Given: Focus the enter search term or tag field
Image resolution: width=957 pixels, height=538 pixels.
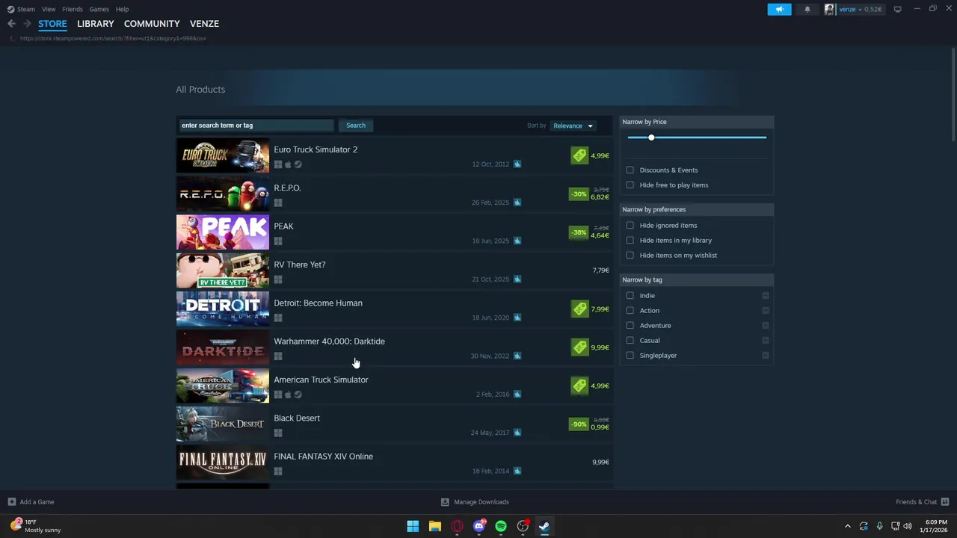Looking at the screenshot, I should (x=256, y=126).
